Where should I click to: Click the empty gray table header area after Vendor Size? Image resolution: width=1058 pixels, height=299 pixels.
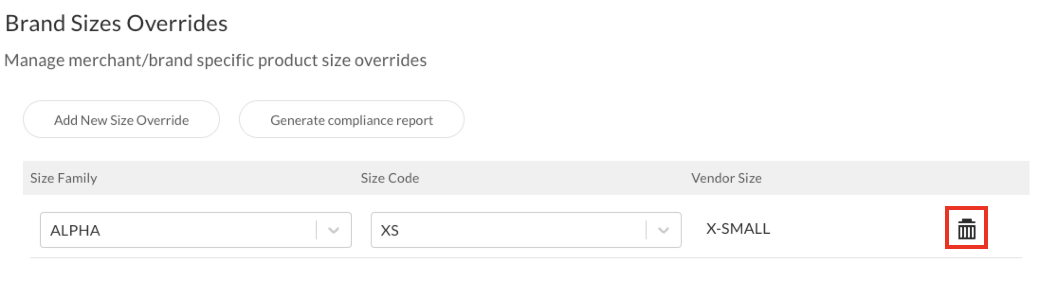tap(896, 178)
